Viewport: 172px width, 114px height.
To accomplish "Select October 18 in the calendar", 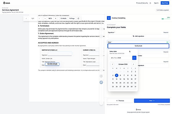I will point(113,83).
